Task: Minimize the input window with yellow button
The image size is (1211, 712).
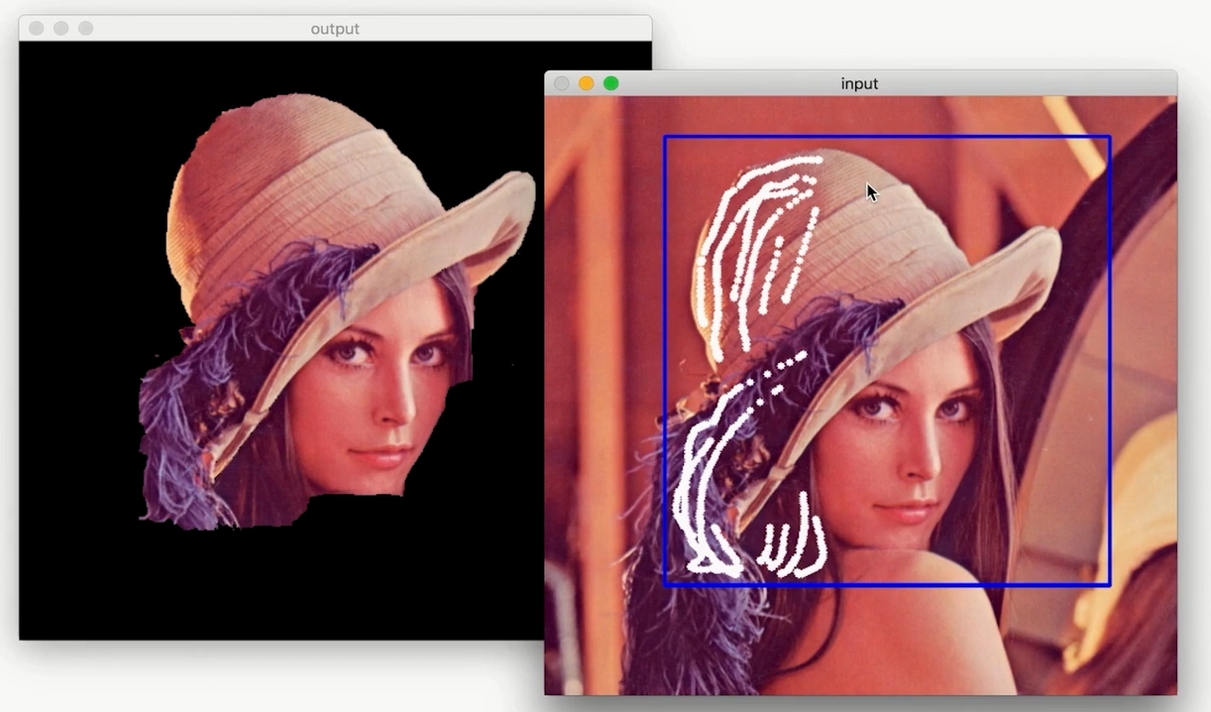Action: click(x=587, y=83)
